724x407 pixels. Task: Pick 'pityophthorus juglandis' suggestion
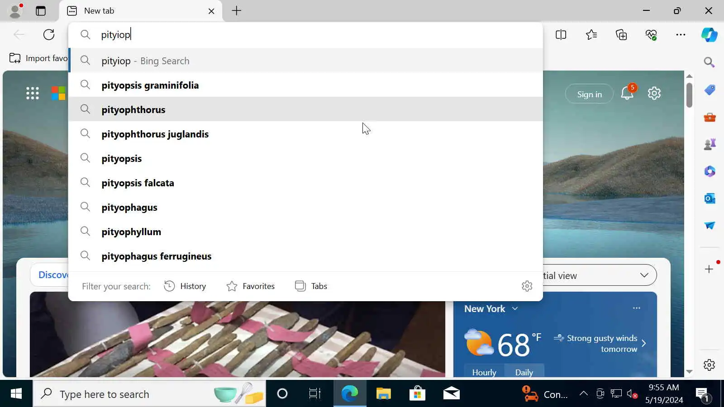(x=305, y=134)
